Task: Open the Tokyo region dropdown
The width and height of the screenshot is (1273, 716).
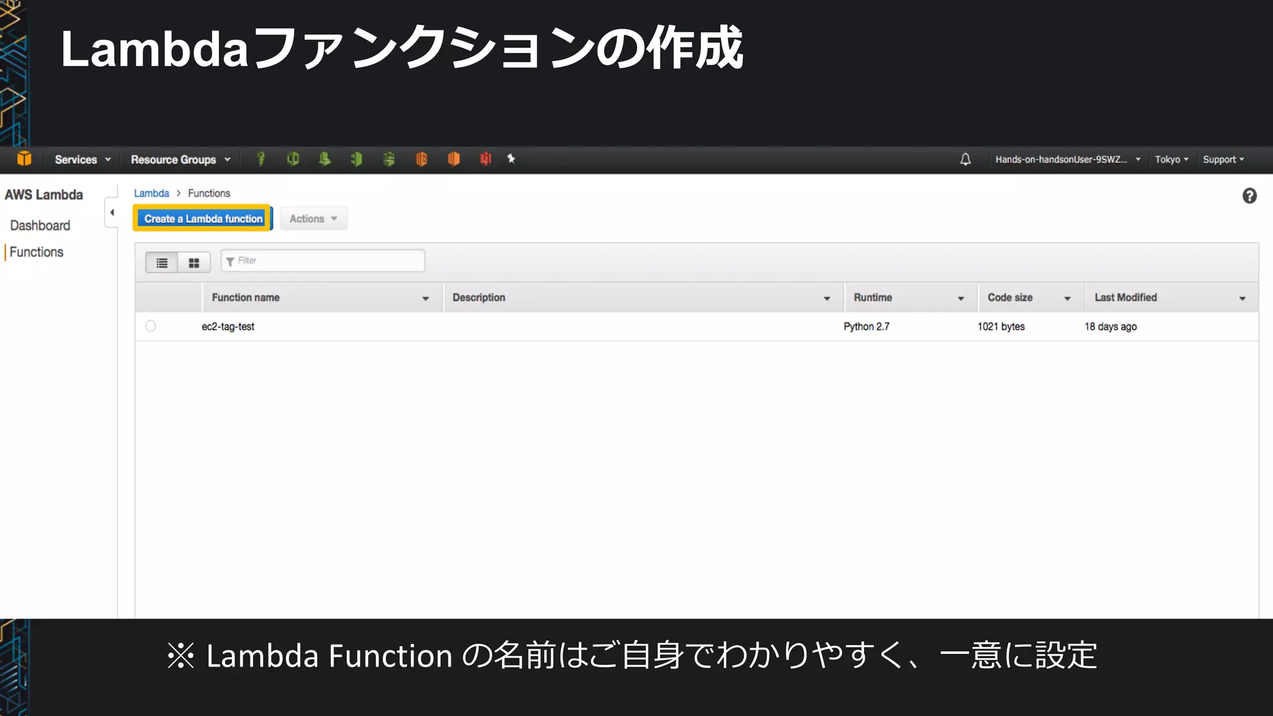Action: pos(1171,160)
